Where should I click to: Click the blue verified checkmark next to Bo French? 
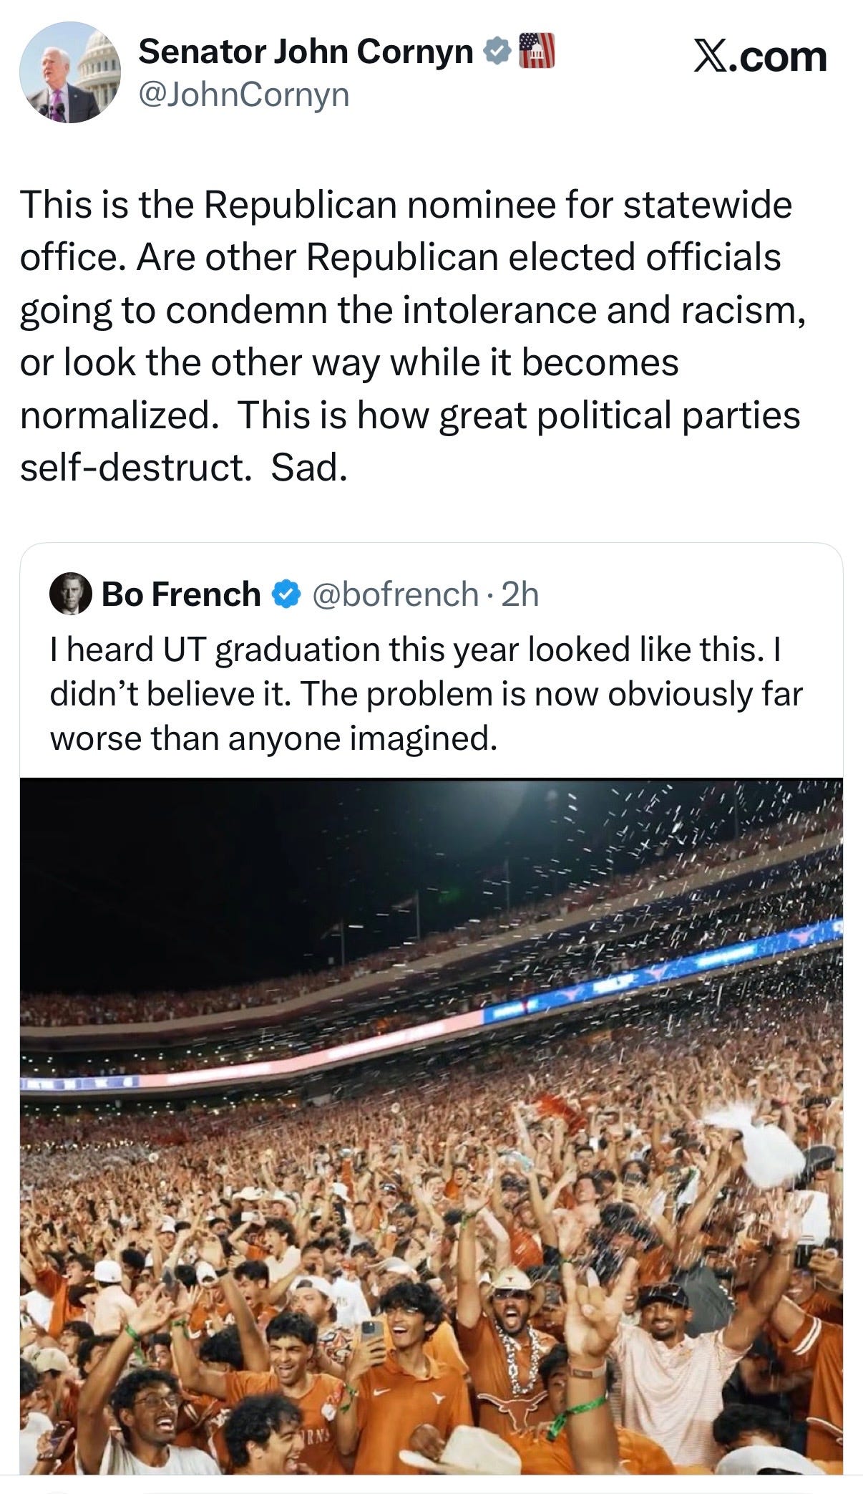click(285, 594)
